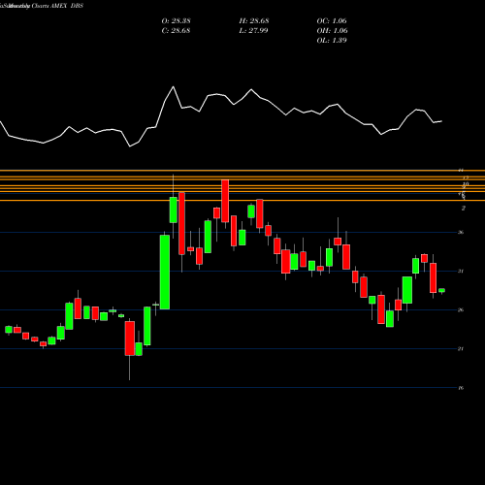This screenshot has width=485, height=485.
Task: Click the low price 'L: 27.99' value
Action: tap(253, 31)
